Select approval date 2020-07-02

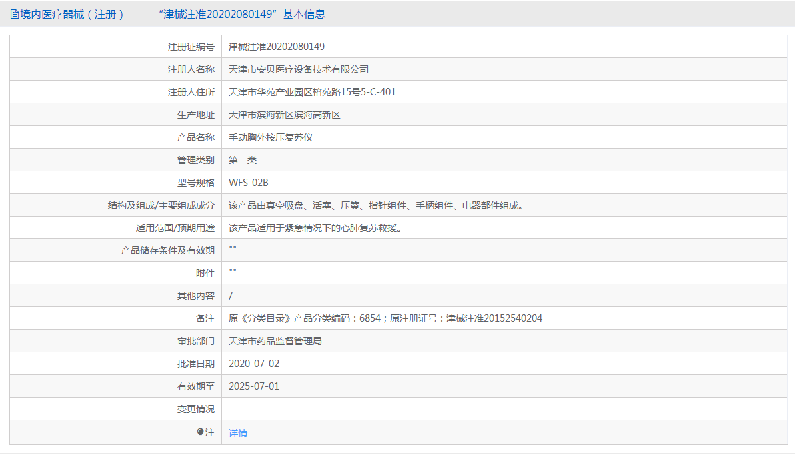(254, 364)
